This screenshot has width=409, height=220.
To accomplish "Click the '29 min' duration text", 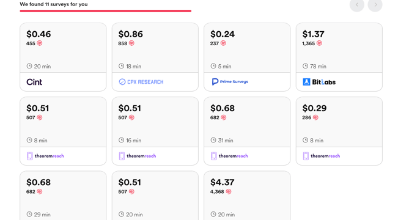I will pyautogui.click(x=42, y=215).
